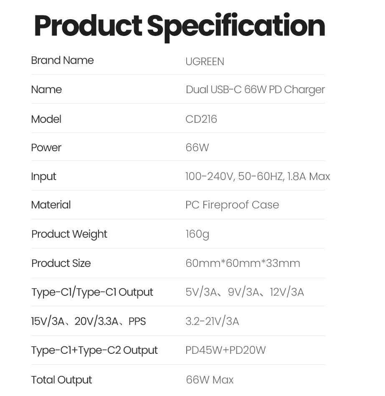
Task: Click the 3.2-21V/3A PPS value
Action: point(212,321)
